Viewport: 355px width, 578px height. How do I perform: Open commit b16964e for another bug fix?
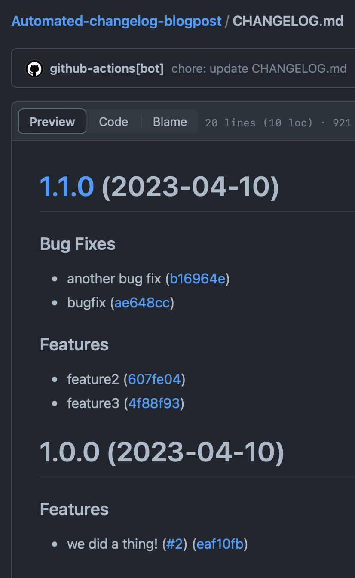tap(198, 279)
